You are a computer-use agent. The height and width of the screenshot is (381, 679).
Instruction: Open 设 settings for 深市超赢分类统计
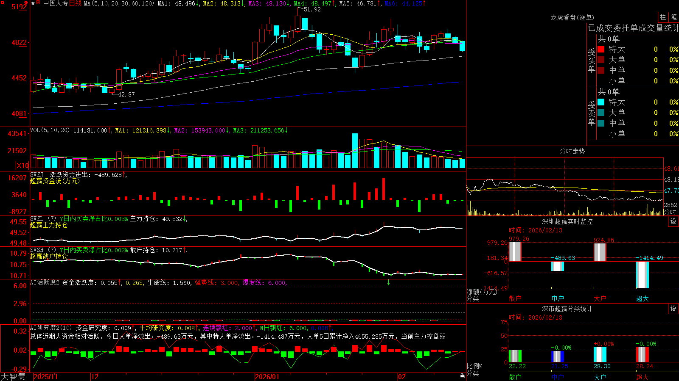tap(673, 309)
